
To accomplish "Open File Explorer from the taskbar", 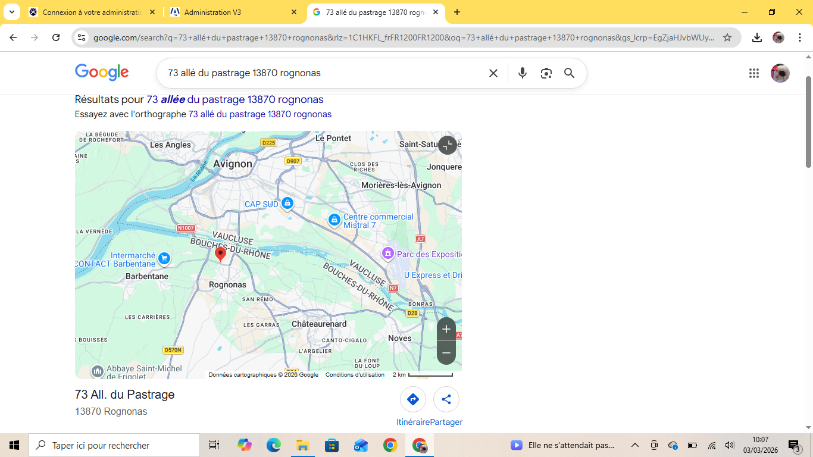I will (302, 445).
